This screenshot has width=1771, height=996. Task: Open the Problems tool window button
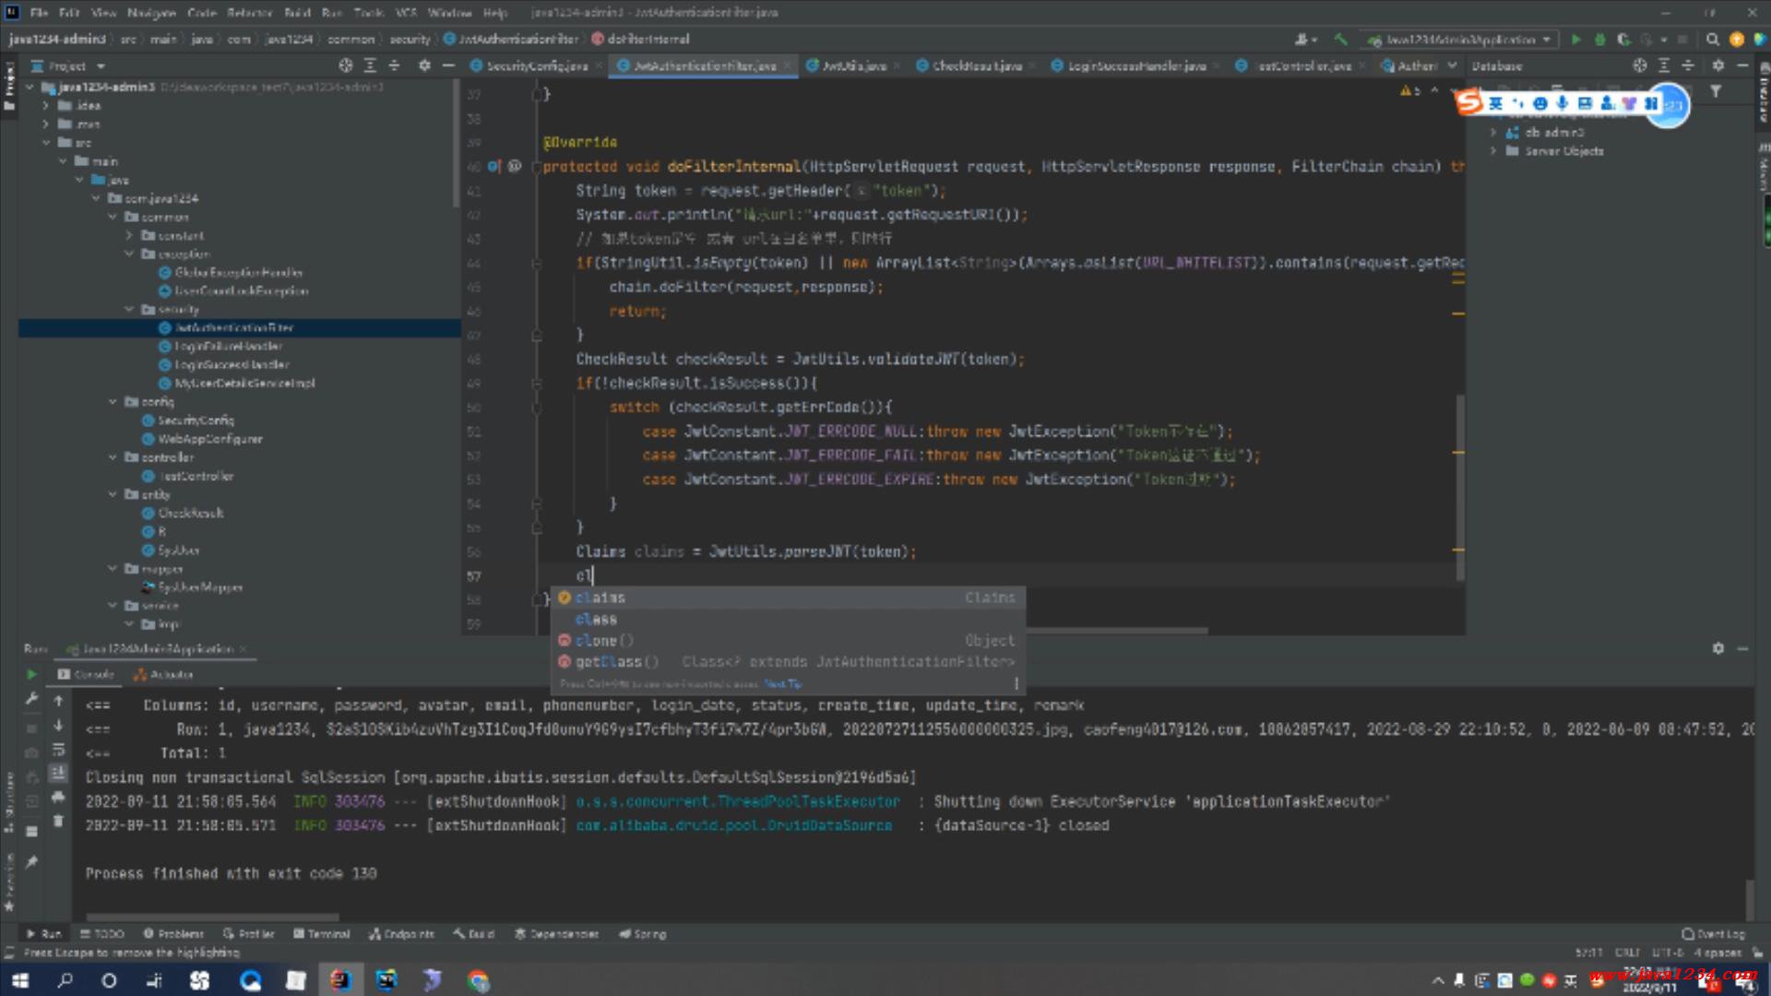[173, 934]
